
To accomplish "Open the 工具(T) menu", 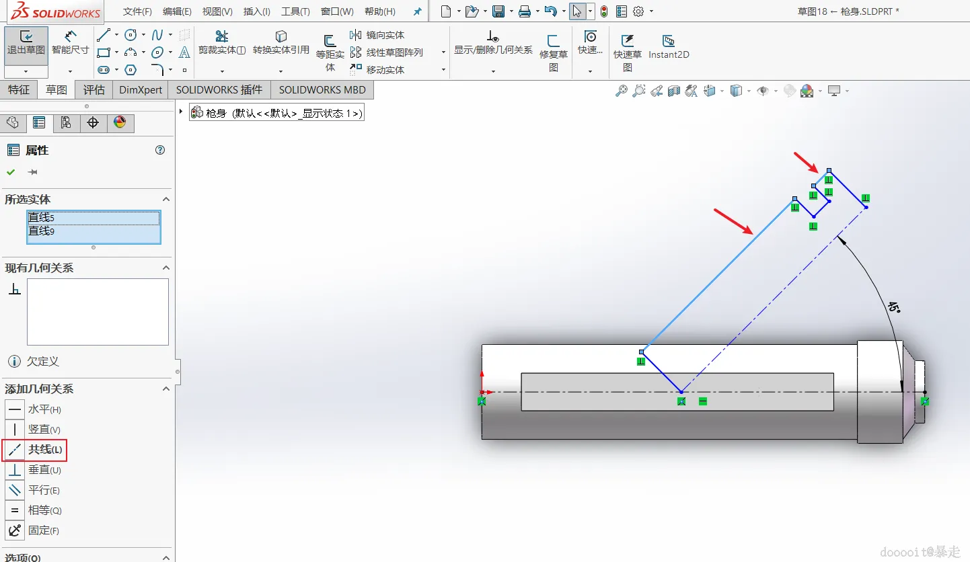I will [x=295, y=11].
